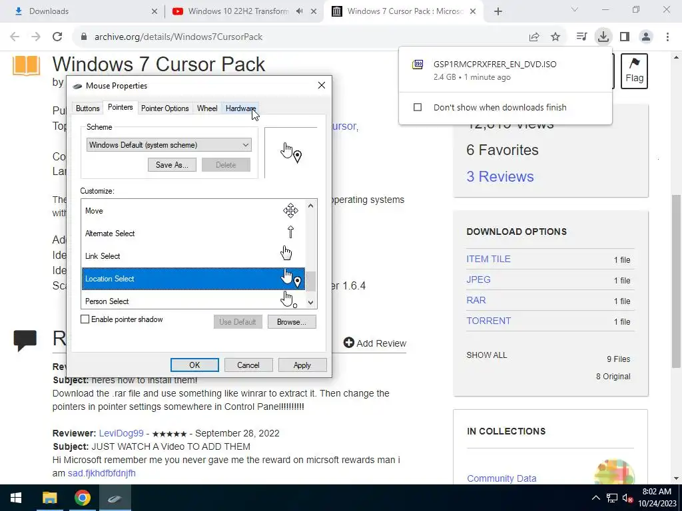Image resolution: width=682 pixels, height=511 pixels.
Task: Open RAR download link
Action: (x=476, y=300)
